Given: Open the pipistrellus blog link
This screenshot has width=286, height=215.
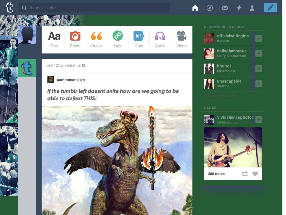Looking at the screenshot, I should tap(71, 66).
